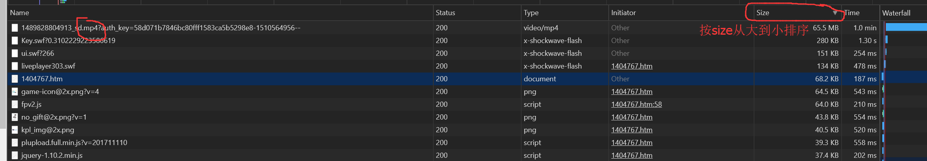Click the 151 KB size value

[828, 53]
